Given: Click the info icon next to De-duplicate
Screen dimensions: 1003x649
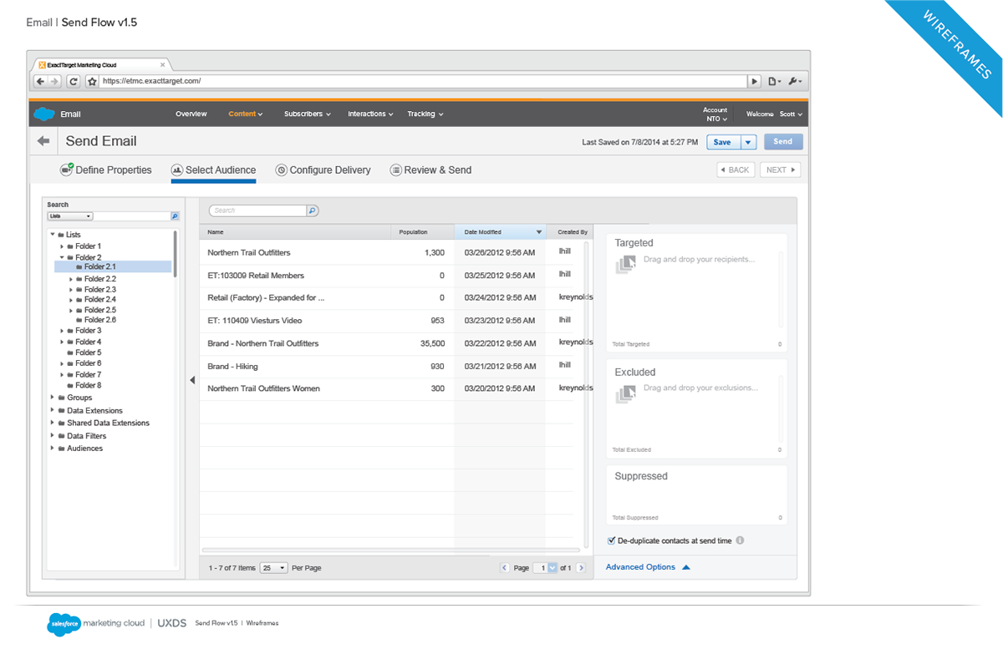Looking at the screenshot, I should point(741,540).
